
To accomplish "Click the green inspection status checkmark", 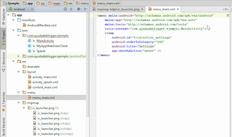I will coord(228,15).
